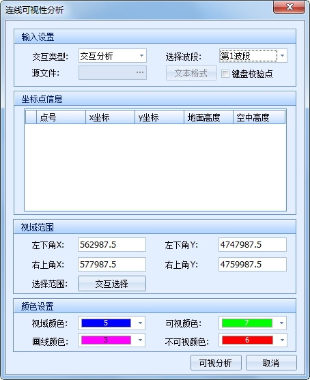This screenshot has width=310, height=380.
Task: Click the 点号 column header
Action: [61, 117]
